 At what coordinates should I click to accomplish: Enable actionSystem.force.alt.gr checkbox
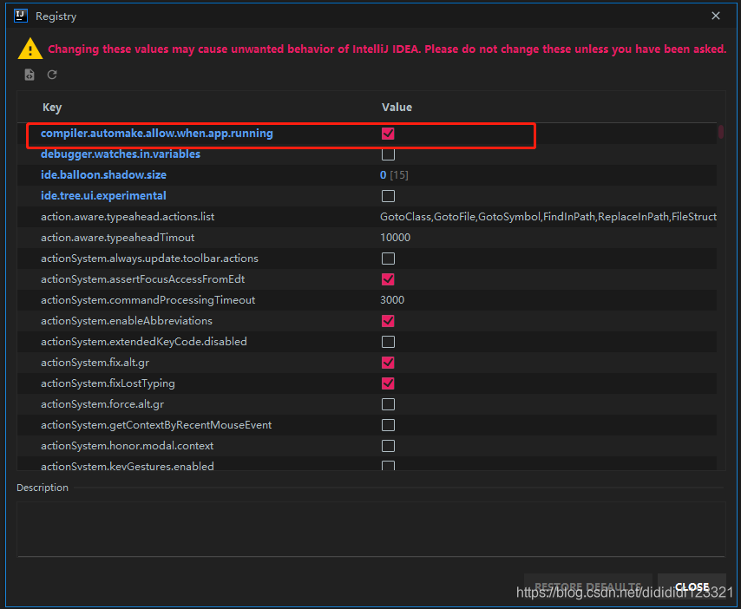388,404
